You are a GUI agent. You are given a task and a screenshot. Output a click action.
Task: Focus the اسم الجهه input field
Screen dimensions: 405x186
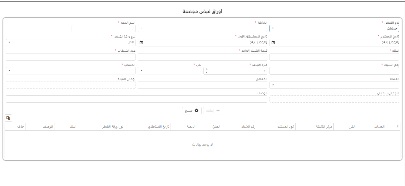point(103,29)
